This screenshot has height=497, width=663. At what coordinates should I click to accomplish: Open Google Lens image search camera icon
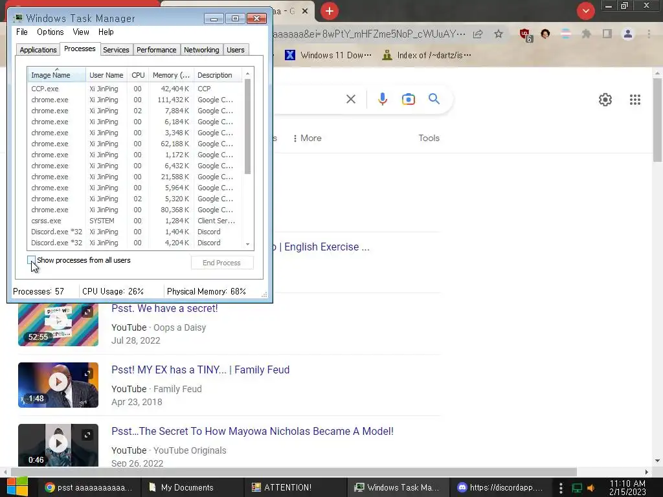tap(408, 99)
